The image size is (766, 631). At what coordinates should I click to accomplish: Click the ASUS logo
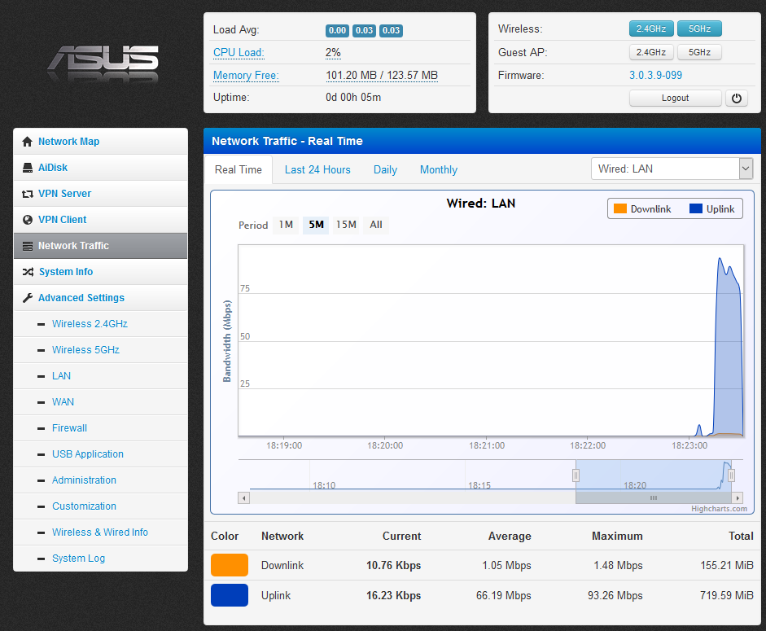tap(103, 63)
